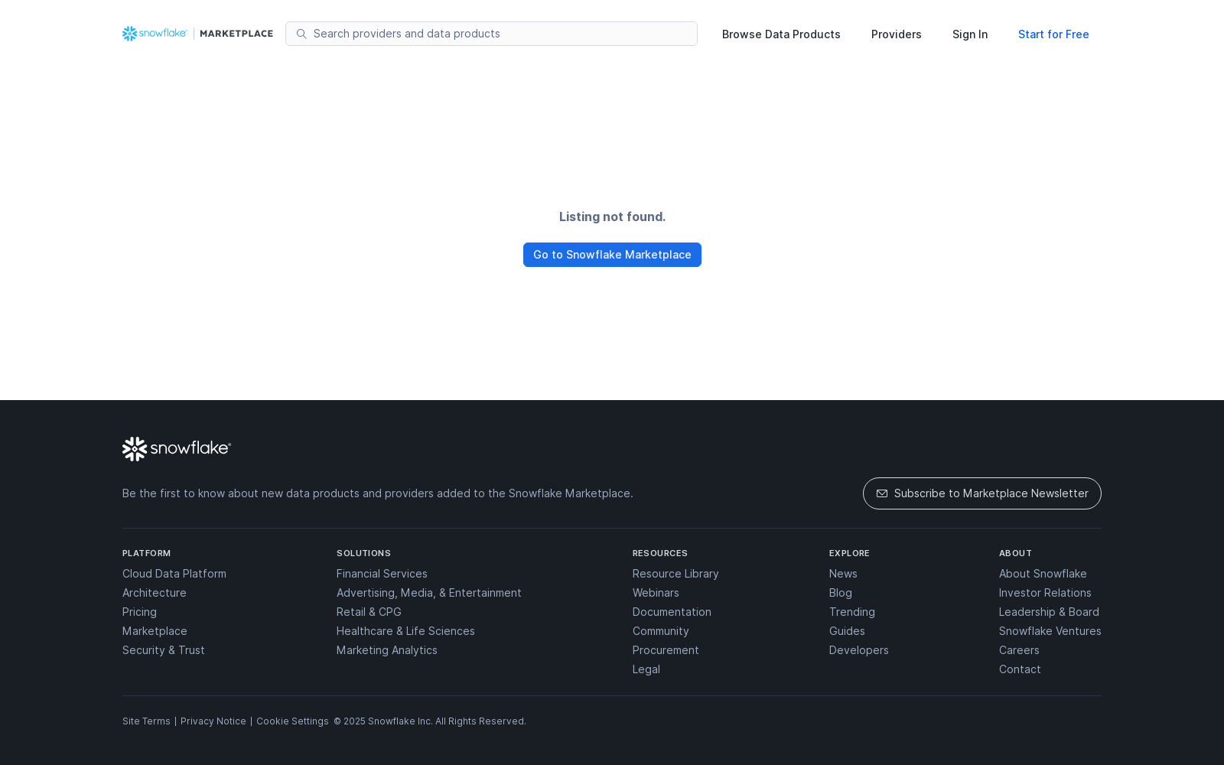Open Community link
The image size is (1224, 765).
click(661, 631)
